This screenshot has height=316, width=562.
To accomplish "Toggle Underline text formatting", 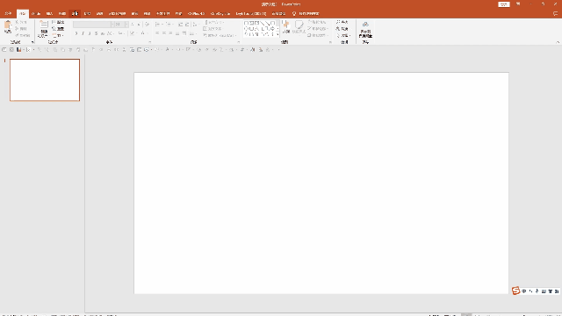I will click(x=90, y=33).
